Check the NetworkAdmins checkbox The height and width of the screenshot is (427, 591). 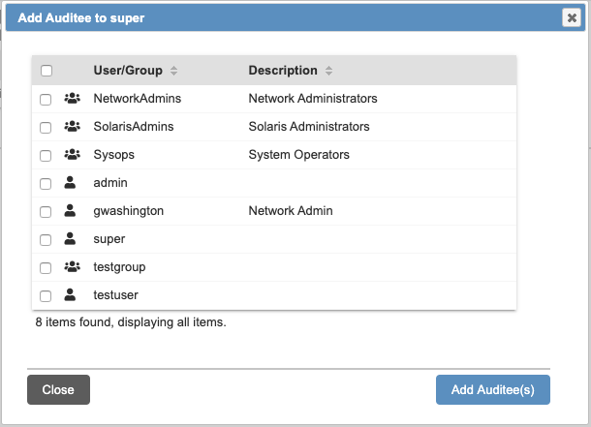(46, 100)
